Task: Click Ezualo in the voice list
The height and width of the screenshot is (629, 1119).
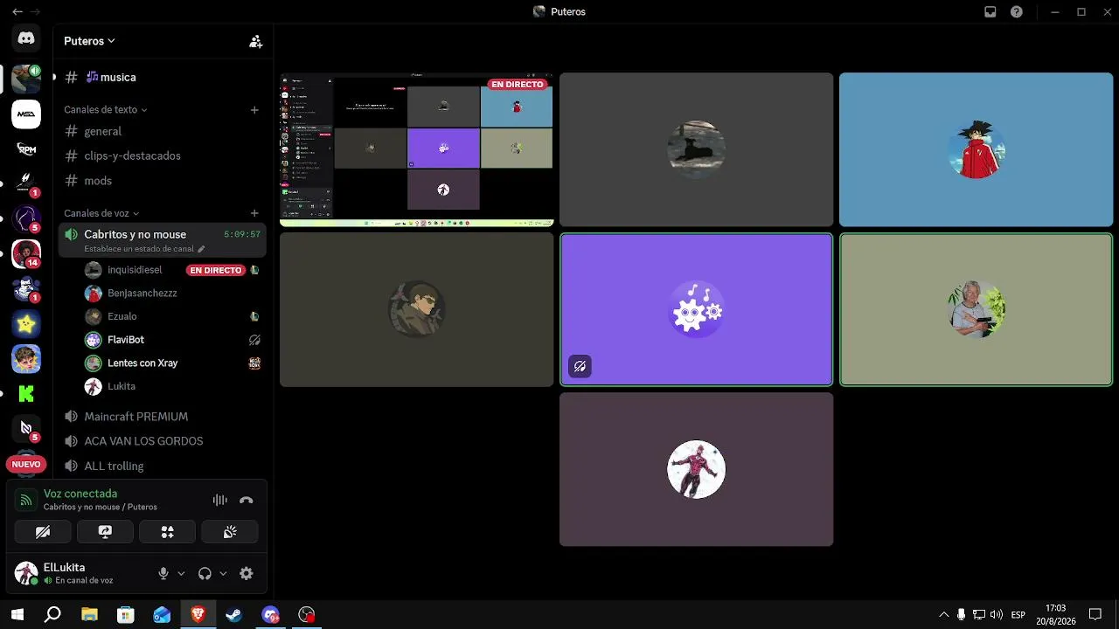Action: click(x=171, y=316)
